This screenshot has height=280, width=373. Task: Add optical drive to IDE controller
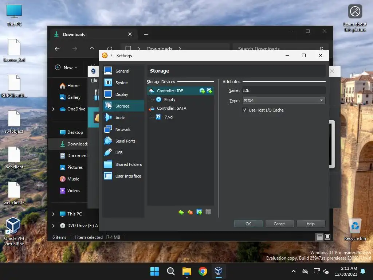202,91
